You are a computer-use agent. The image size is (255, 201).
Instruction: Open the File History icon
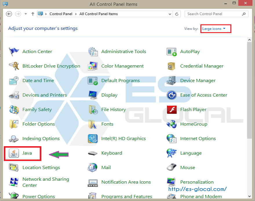coord(93,110)
